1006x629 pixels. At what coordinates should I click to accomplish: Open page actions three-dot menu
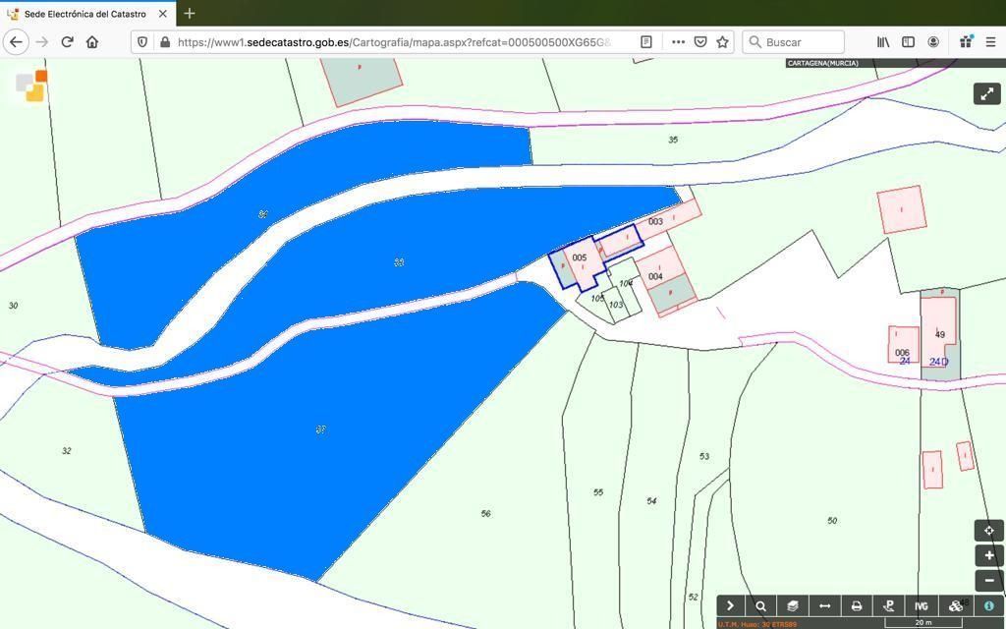tap(678, 42)
